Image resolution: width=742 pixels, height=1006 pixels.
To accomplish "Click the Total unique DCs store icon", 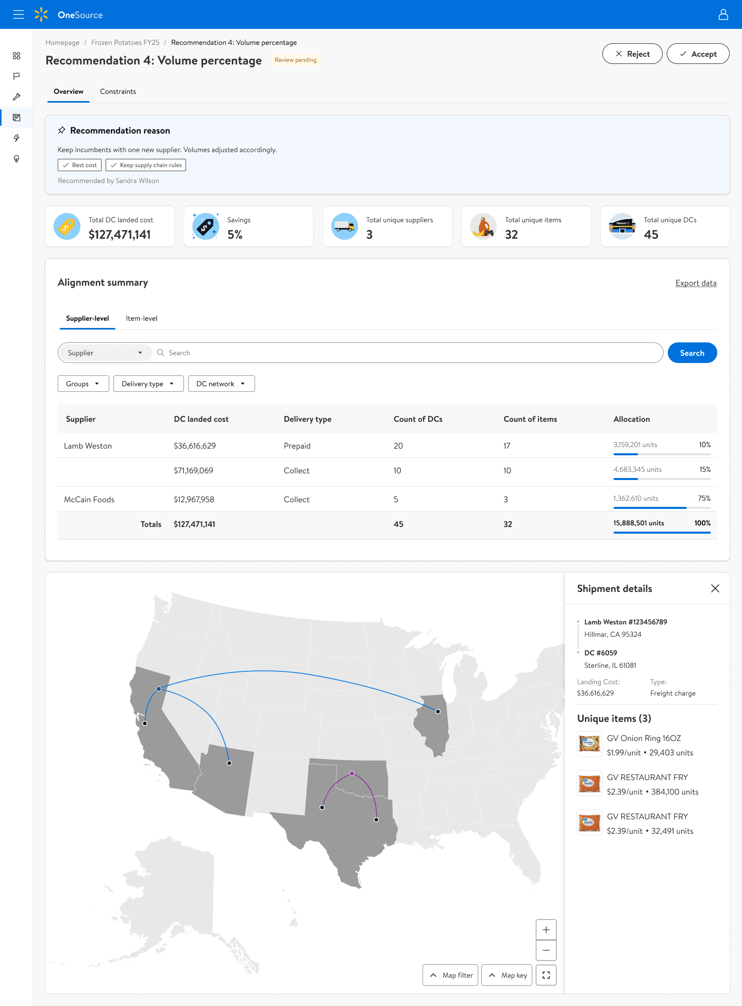I will coord(622,226).
